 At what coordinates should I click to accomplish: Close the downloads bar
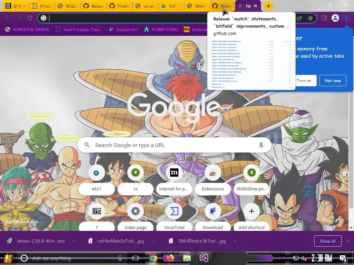click(x=348, y=241)
